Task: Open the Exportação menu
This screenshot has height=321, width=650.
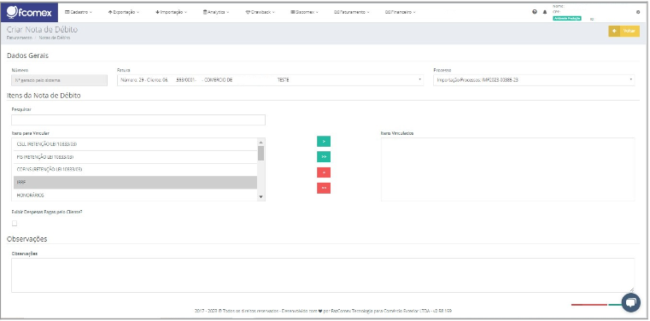Action: coord(124,13)
